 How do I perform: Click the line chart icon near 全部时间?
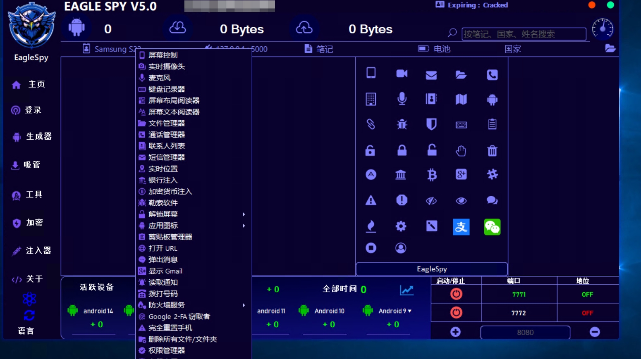point(407,290)
